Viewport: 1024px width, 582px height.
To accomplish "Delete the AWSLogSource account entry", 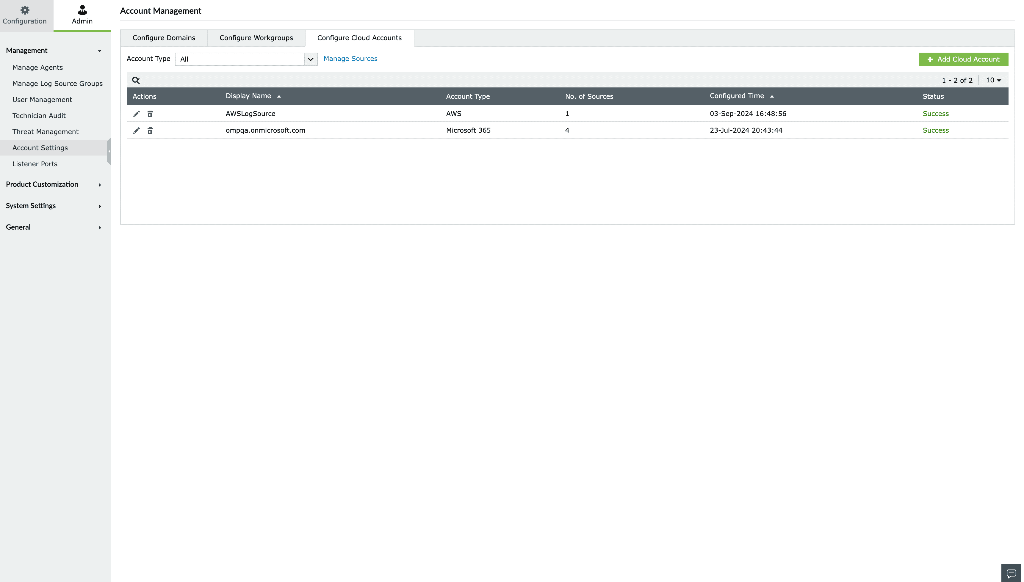I will (150, 114).
